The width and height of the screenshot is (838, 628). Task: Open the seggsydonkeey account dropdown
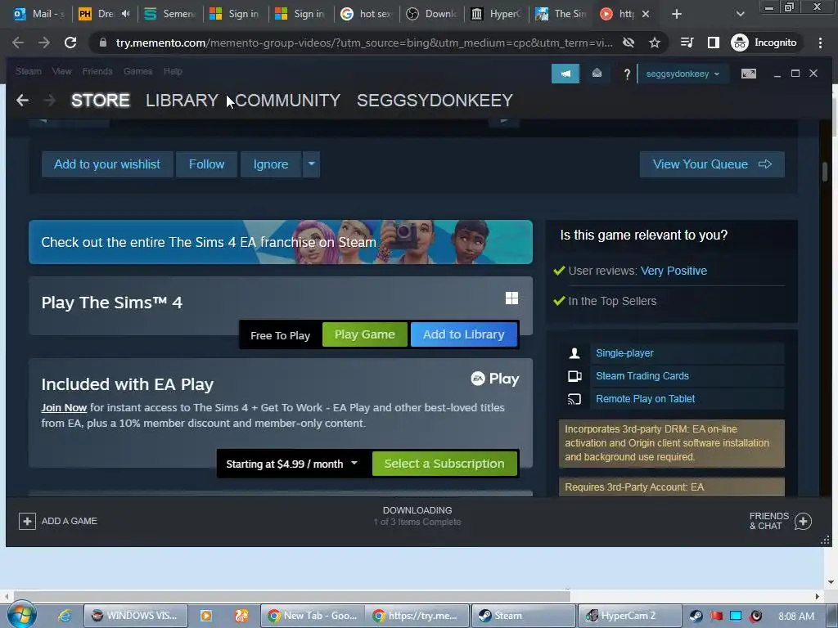(683, 74)
